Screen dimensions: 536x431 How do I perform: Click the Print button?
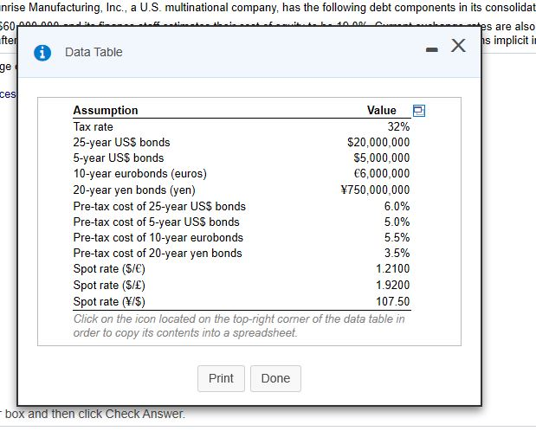221,378
